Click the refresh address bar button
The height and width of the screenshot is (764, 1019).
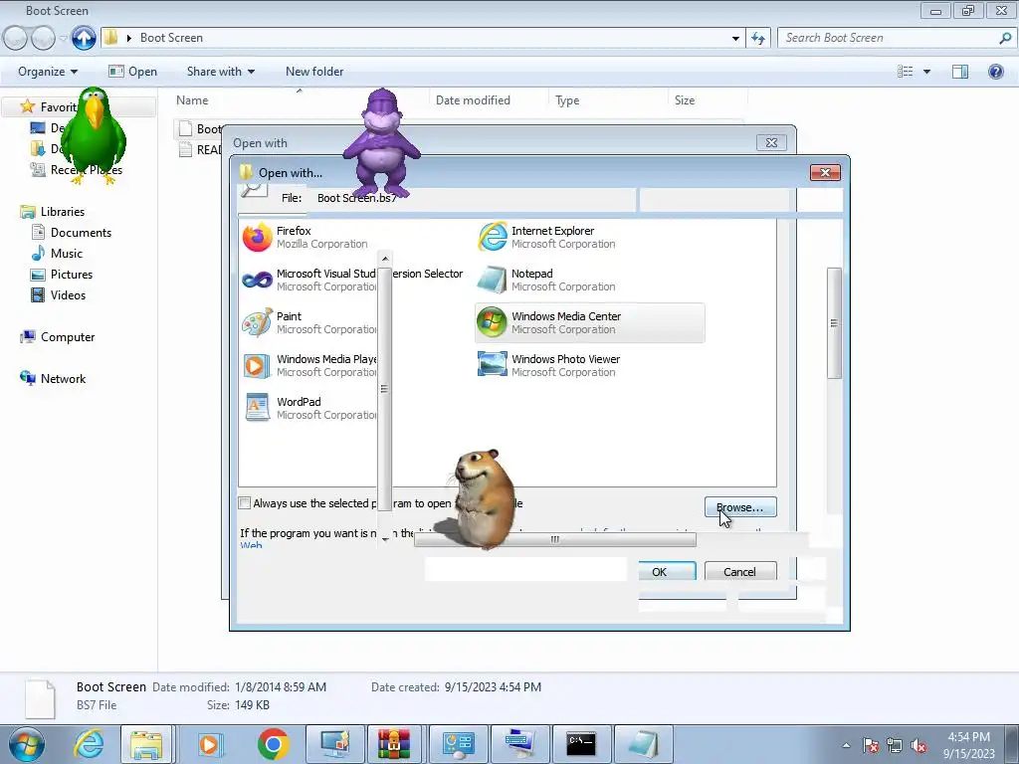[x=757, y=38]
